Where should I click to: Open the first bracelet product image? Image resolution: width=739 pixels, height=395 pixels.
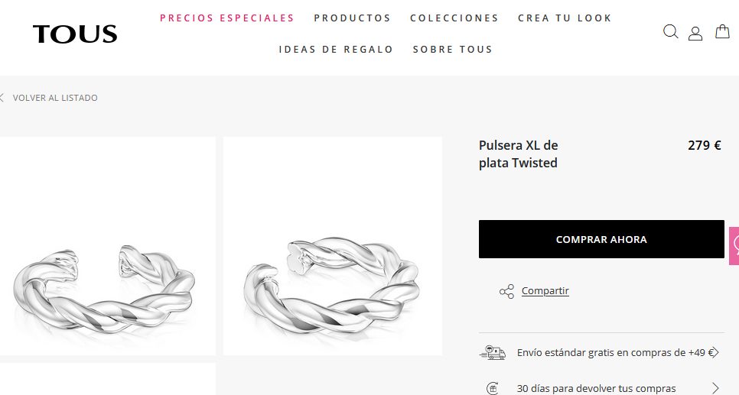(x=106, y=246)
